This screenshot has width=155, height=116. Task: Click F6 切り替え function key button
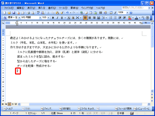[65, 109]
